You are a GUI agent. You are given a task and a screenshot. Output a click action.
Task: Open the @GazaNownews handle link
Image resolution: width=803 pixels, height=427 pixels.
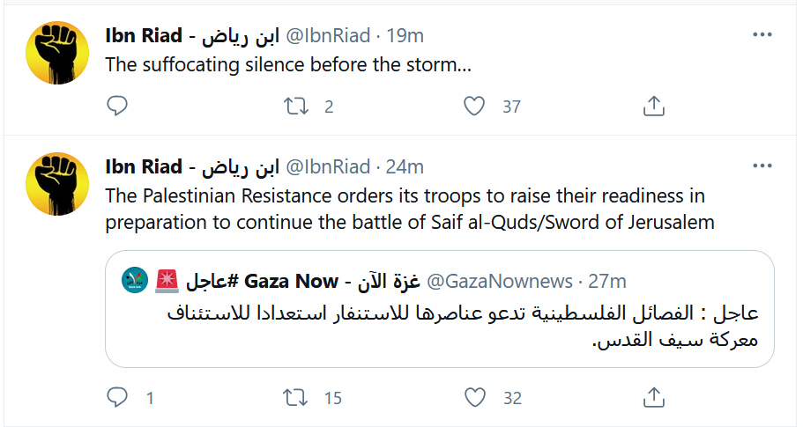pyautogui.click(x=500, y=282)
